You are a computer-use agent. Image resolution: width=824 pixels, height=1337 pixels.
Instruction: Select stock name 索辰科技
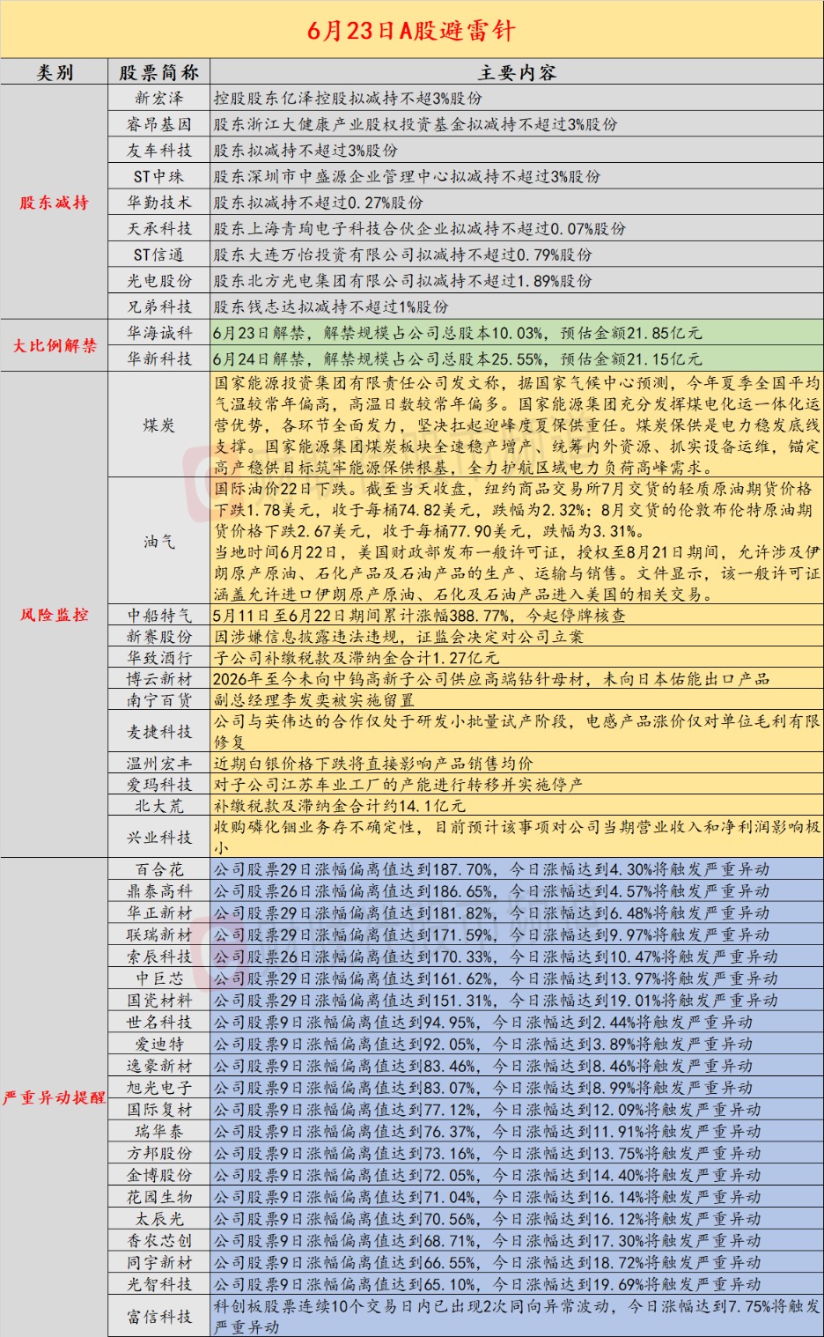tap(159, 957)
